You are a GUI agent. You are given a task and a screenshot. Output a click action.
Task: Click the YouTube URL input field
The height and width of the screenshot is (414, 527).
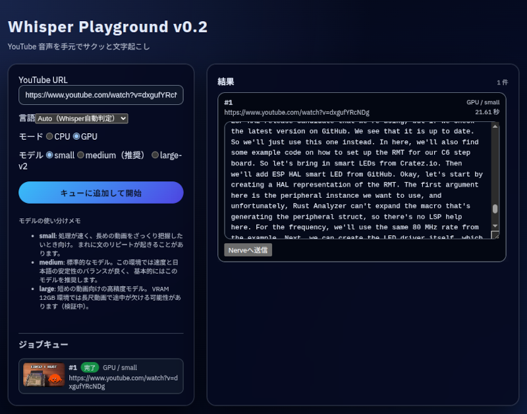101,95
